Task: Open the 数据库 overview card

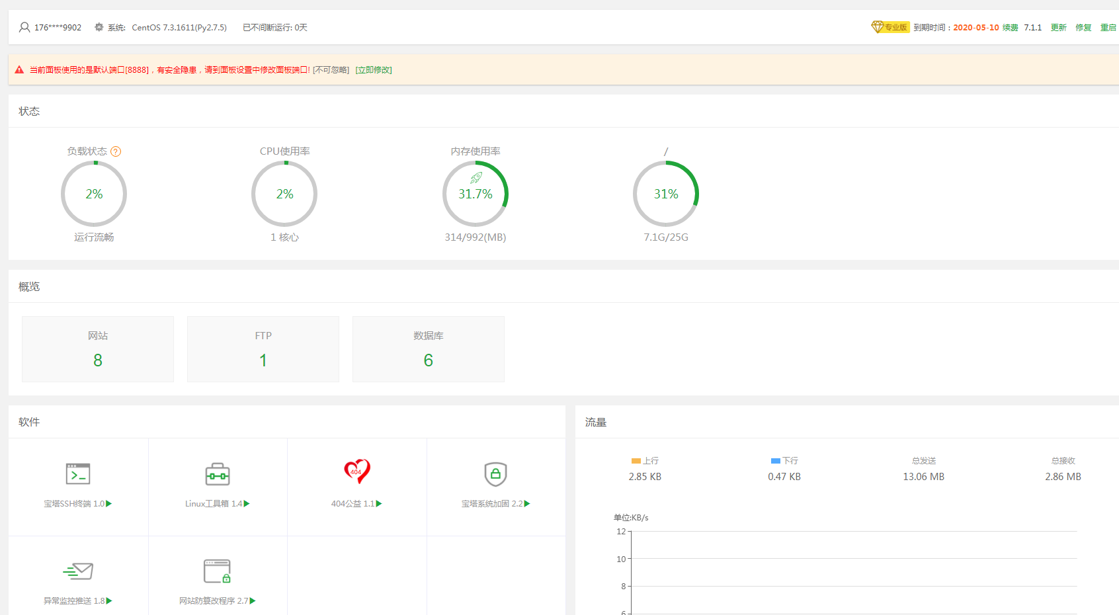Action: point(429,349)
